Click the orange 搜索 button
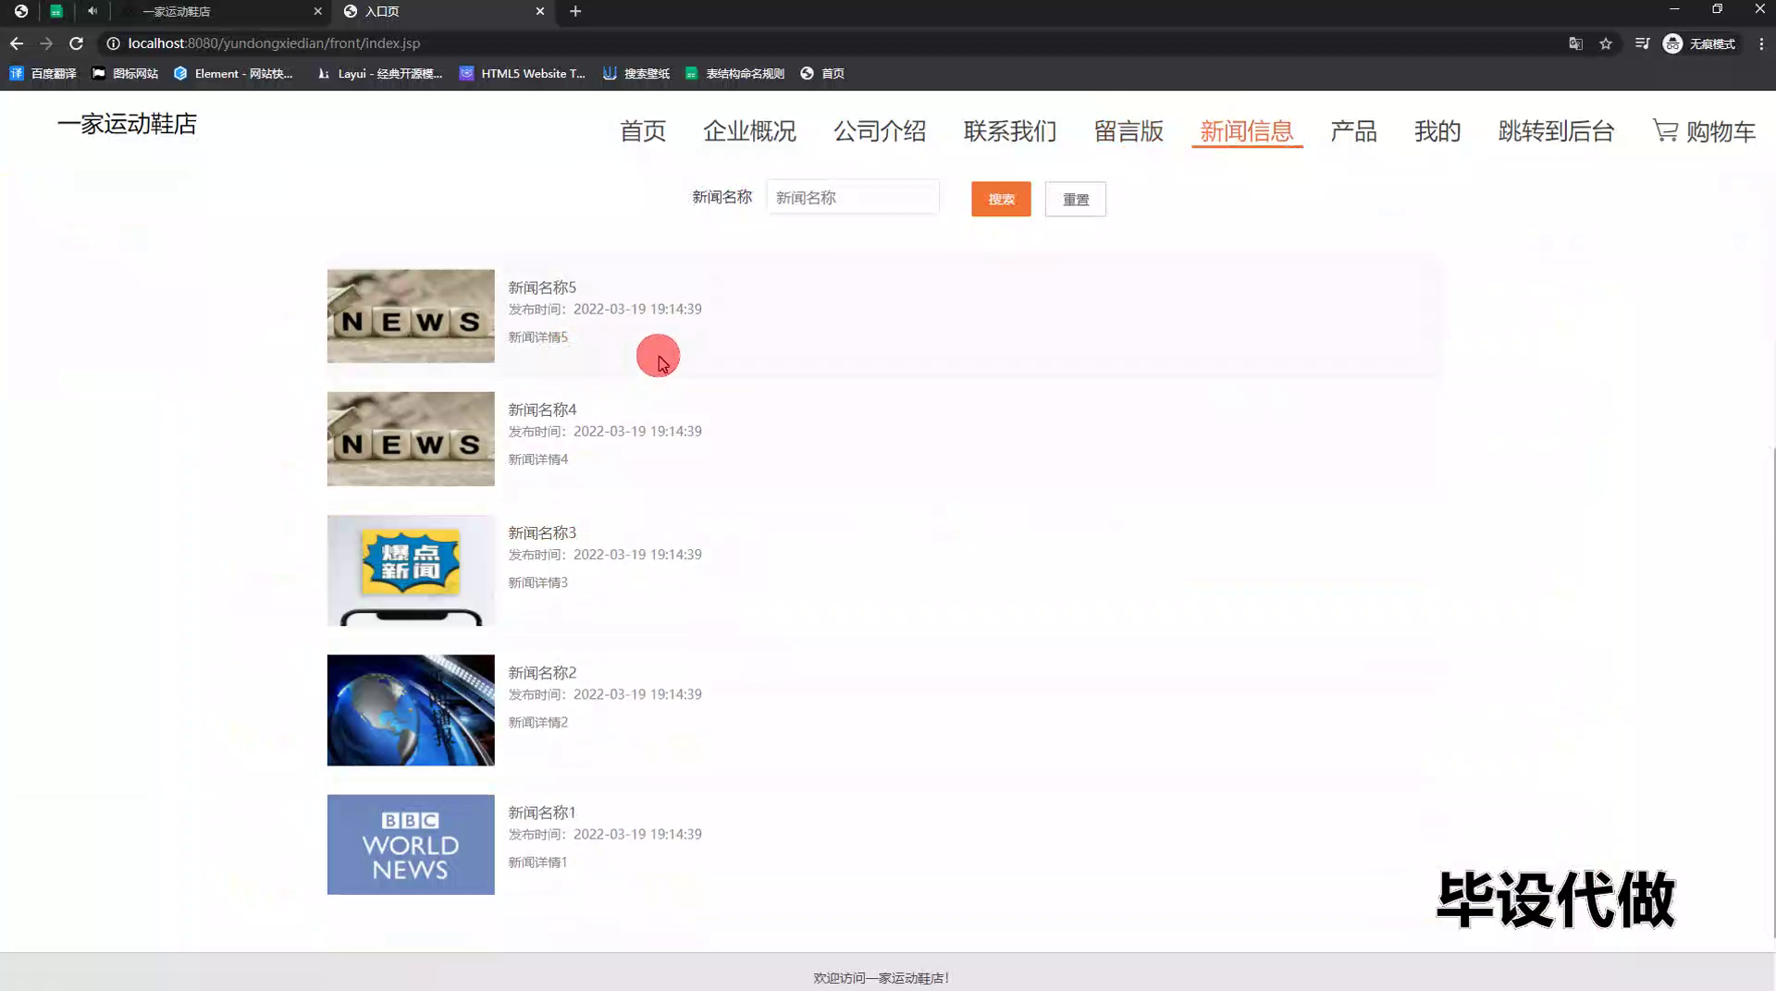 point(1001,199)
